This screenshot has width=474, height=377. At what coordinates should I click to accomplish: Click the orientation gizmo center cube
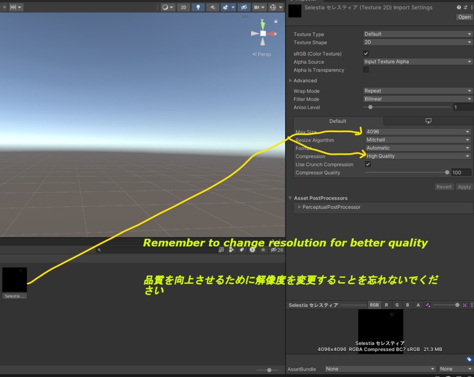click(263, 33)
